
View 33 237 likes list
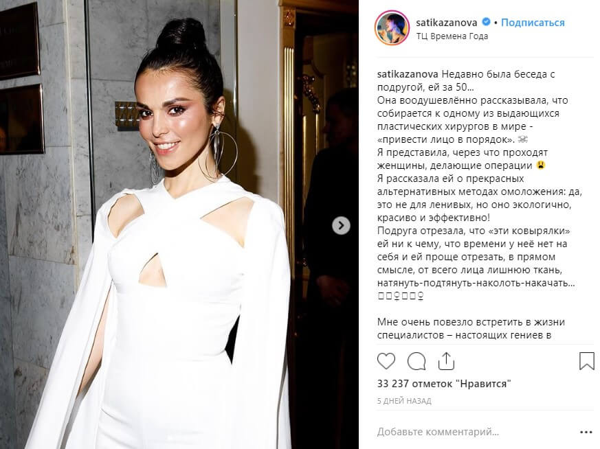tap(444, 384)
